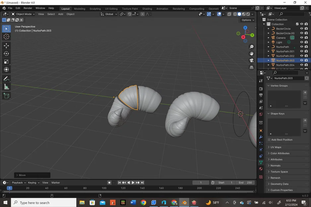Viewport: 311px width, 207px height.
Task: Hide the Camera object in viewport
Action: tap(301, 38)
